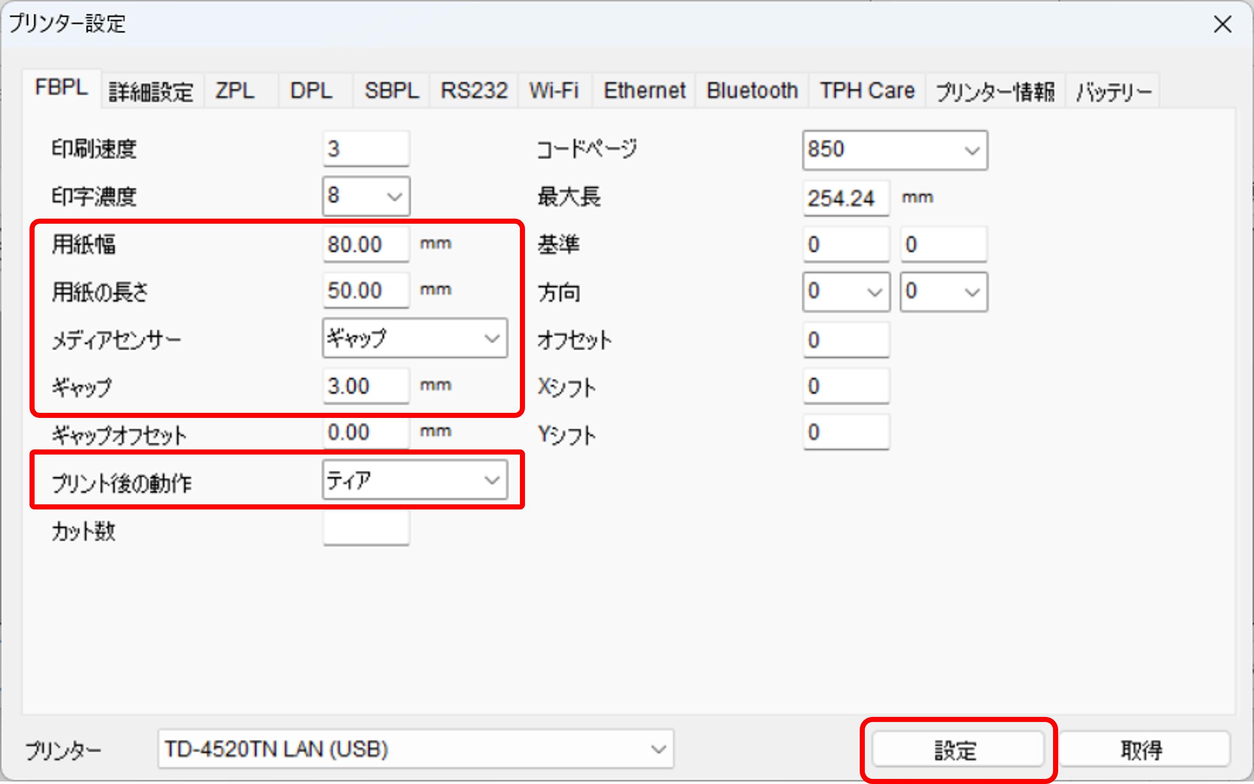Select the Xシフト input field
Viewport: 1254px width, 784px height.
[x=845, y=386]
